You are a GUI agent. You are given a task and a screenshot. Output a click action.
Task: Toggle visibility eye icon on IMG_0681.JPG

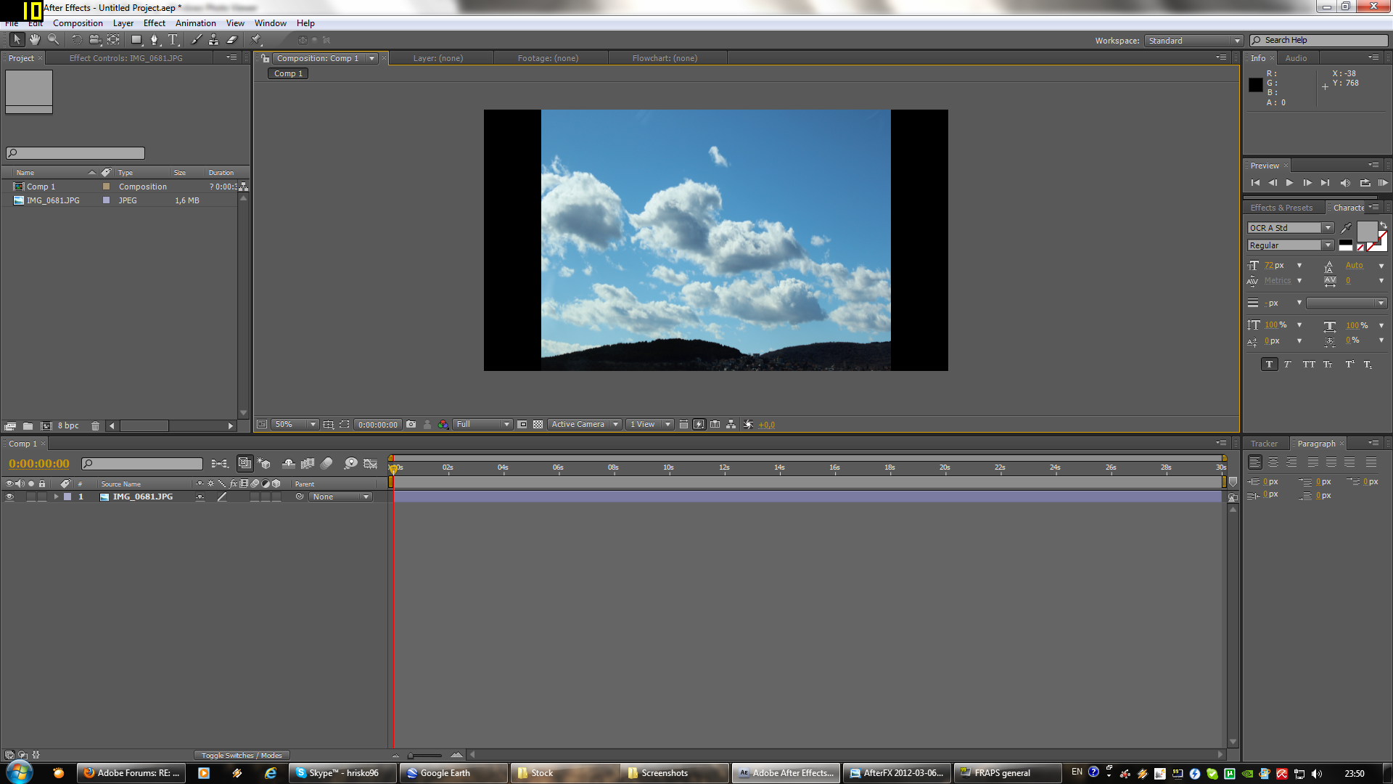click(x=7, y=496)
